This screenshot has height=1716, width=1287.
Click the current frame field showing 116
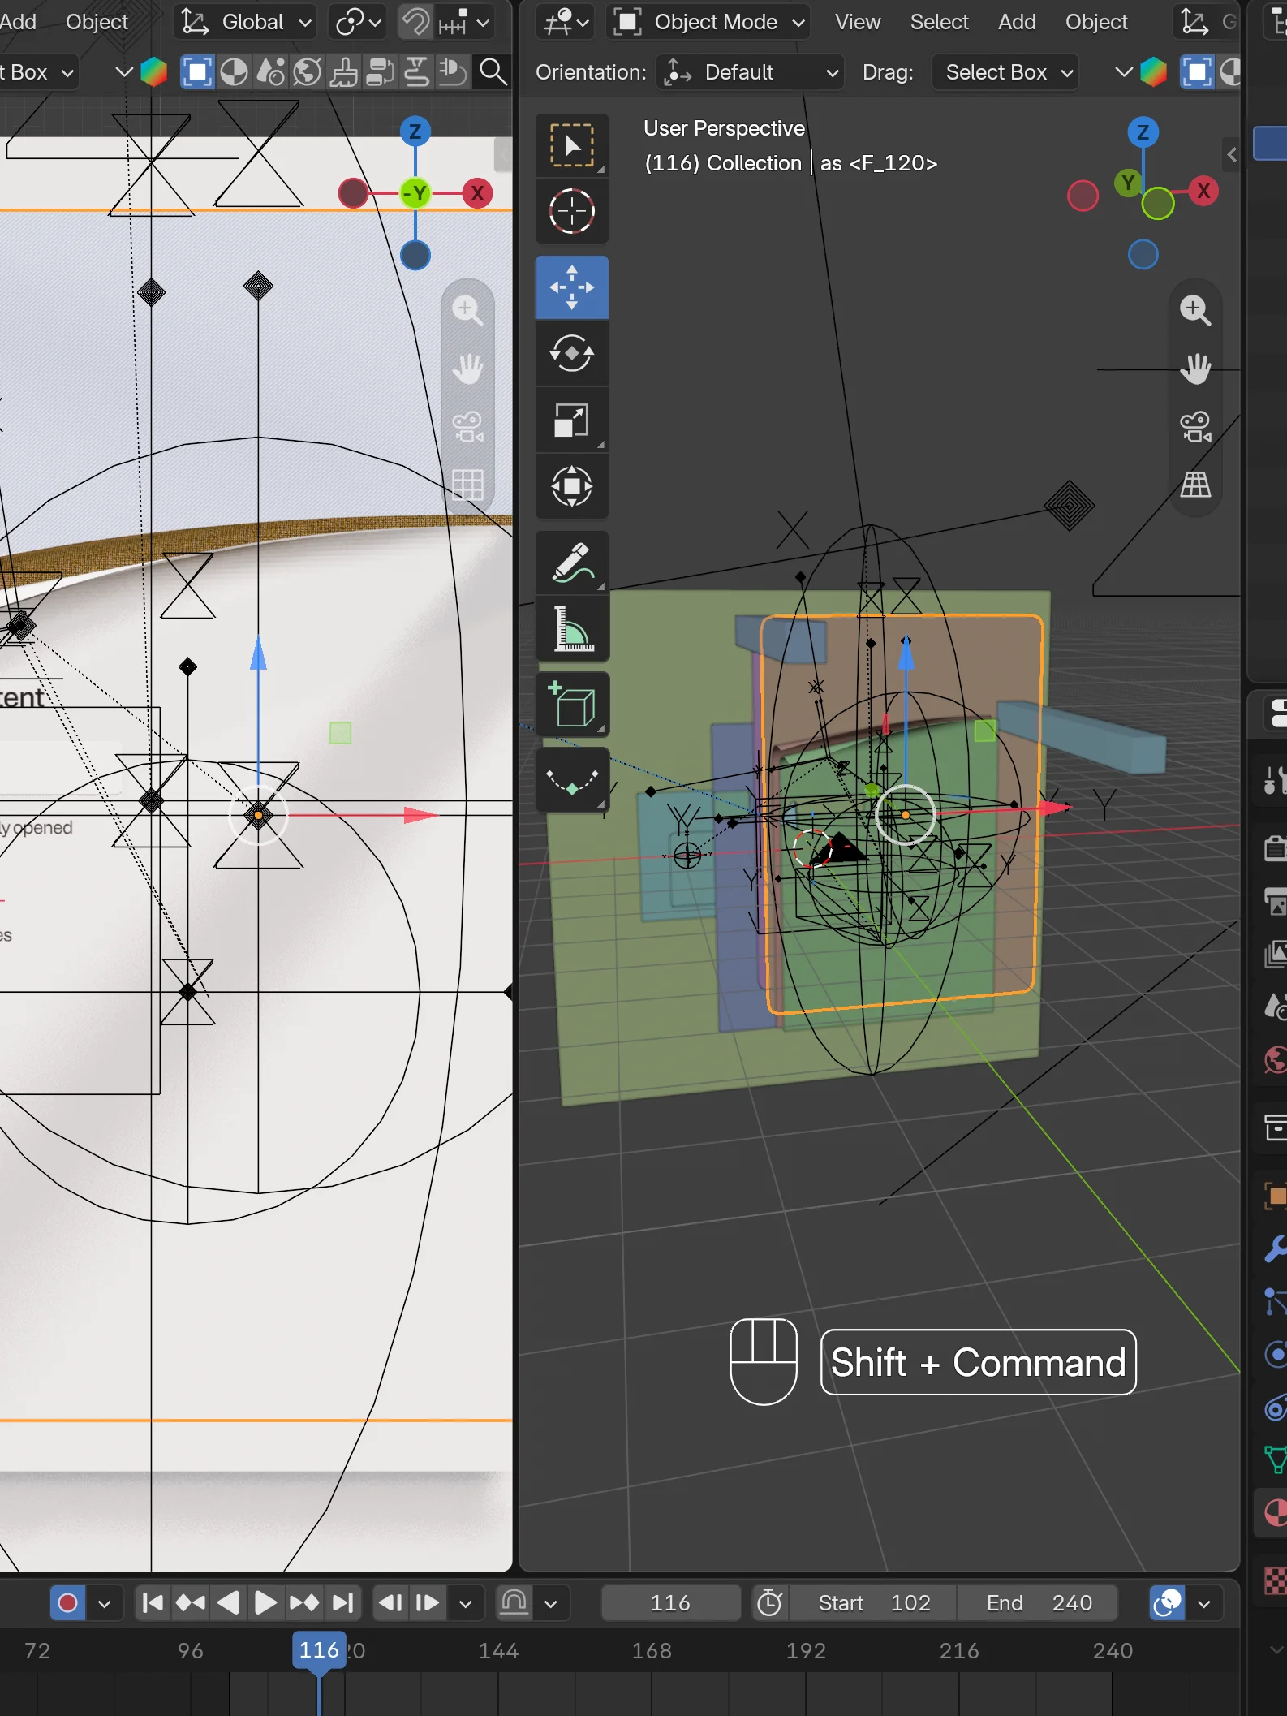(x=670, y=1602)
